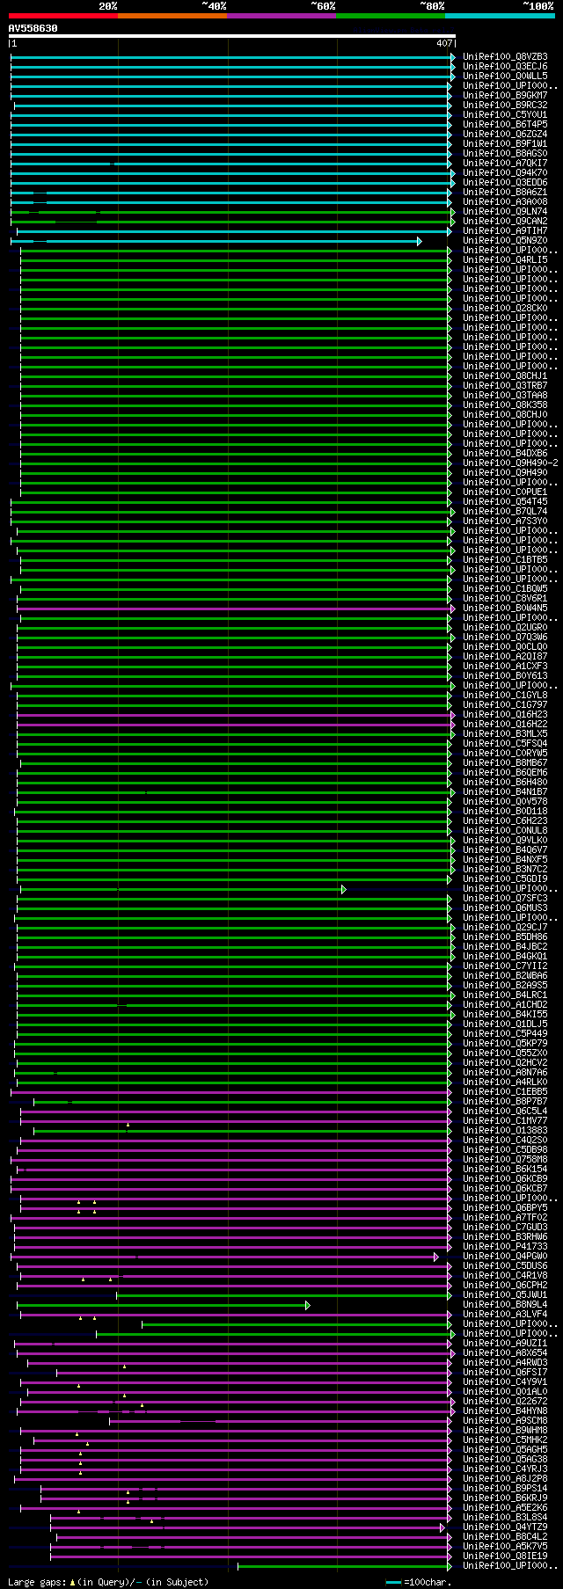Select UniRef100_Q3EDD6 label
Viewport: 563px width, 1589px height.
click(505, 183)
